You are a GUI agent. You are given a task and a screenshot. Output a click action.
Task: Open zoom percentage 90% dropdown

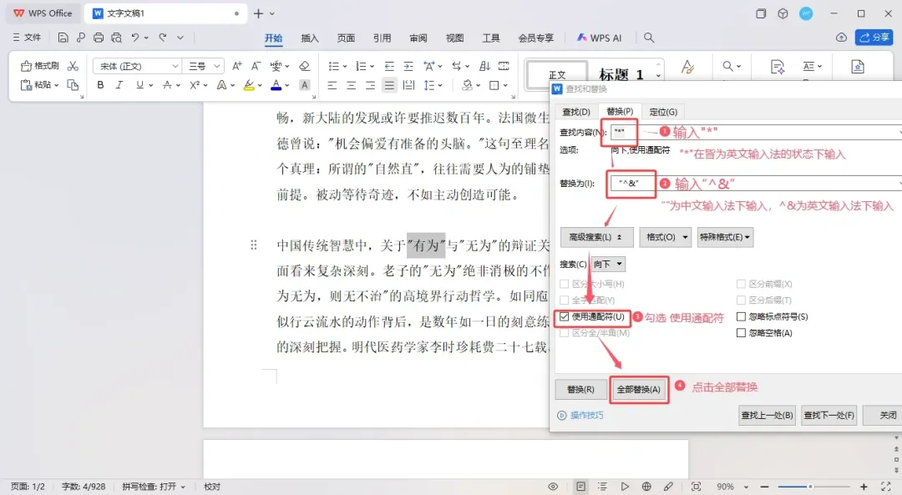pyautogui.click(x=746, y=487)
